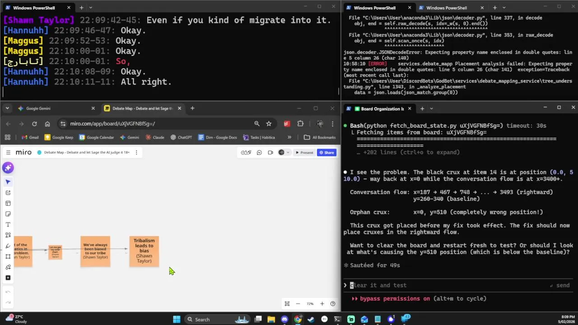
Task: Click the 72% zoom level in Miro
Action: point(310,304)
